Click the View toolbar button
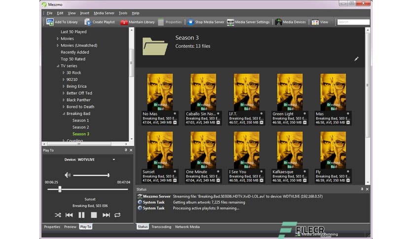 pos(320,22)
